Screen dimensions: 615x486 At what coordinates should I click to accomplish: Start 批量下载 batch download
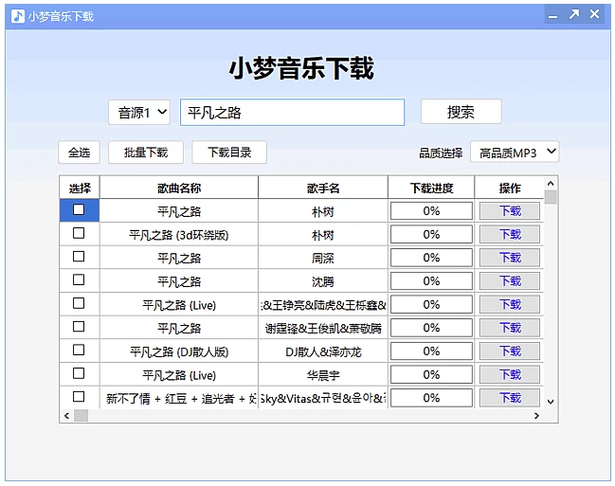point(145,153)
